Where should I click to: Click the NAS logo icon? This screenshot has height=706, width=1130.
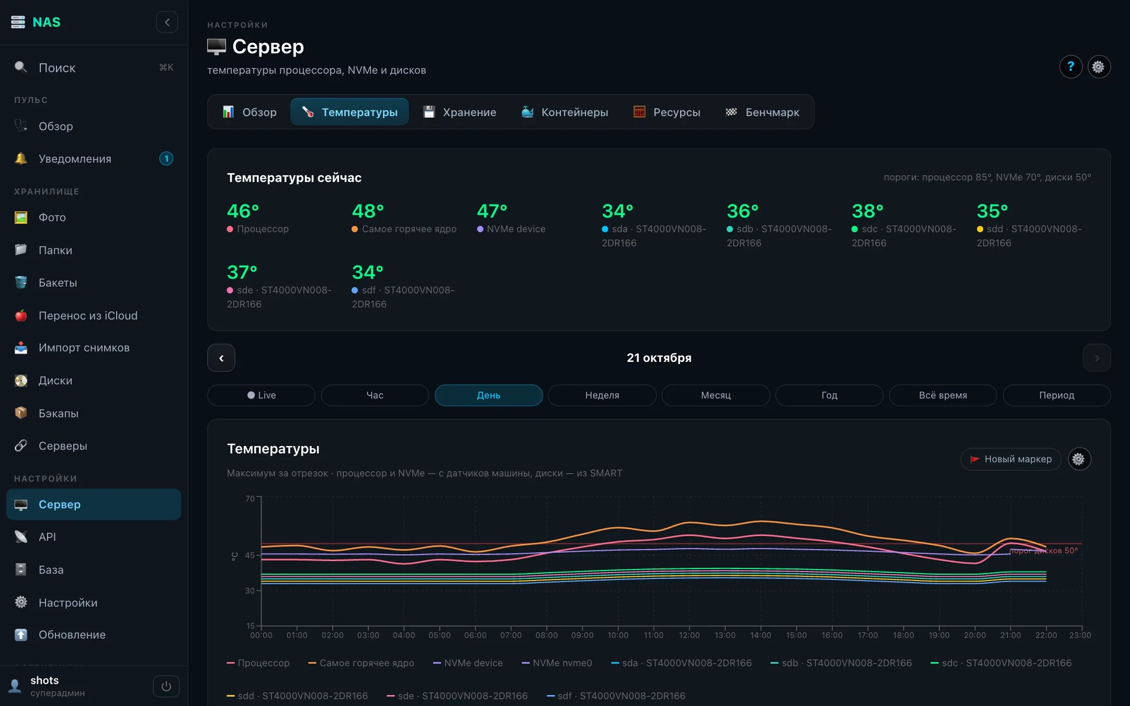18,22
